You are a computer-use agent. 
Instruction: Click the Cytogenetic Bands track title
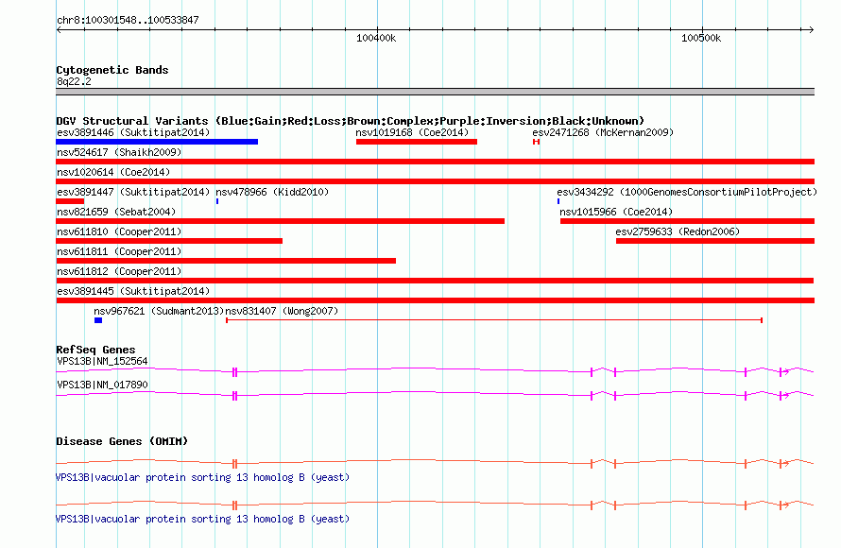pyautogui.click(x=112, y=70)
